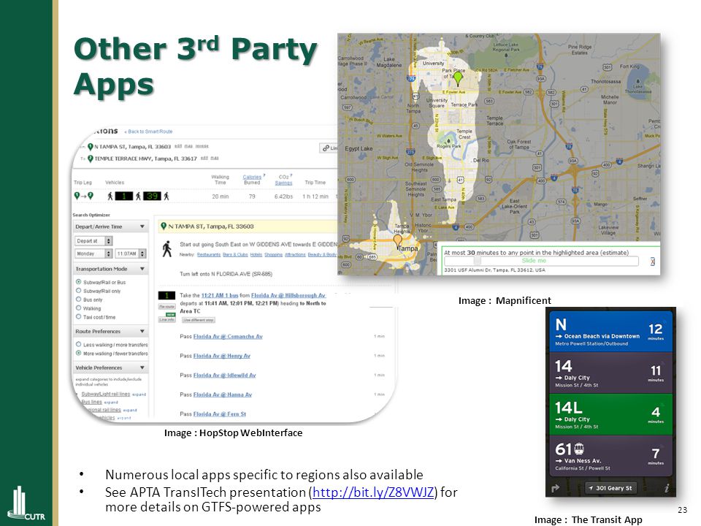Click the walking figure before bus 1 badge
The image size is (701, 526).
110,196
